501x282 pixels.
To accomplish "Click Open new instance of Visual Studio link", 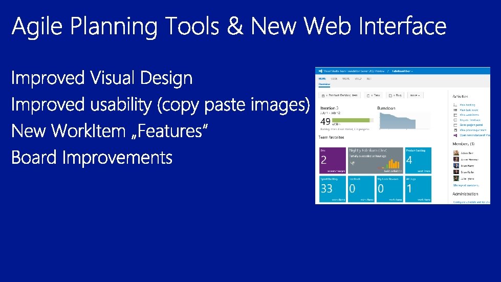I will click(475, 136).
